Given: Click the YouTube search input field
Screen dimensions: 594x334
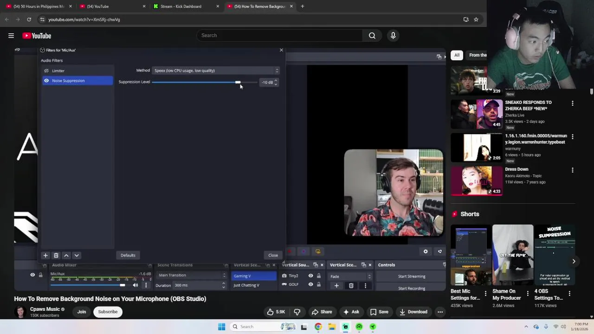Looking at the screenshot, I should tap(280, 36).
